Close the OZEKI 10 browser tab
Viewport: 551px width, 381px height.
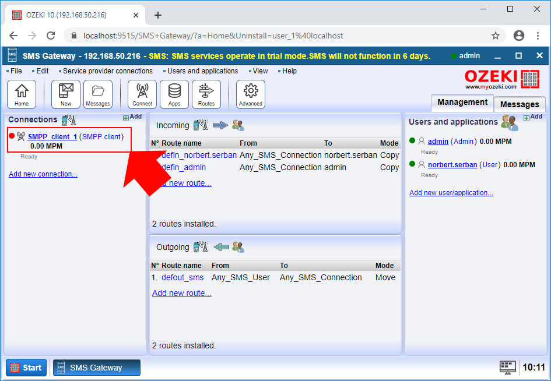[136, 15]
